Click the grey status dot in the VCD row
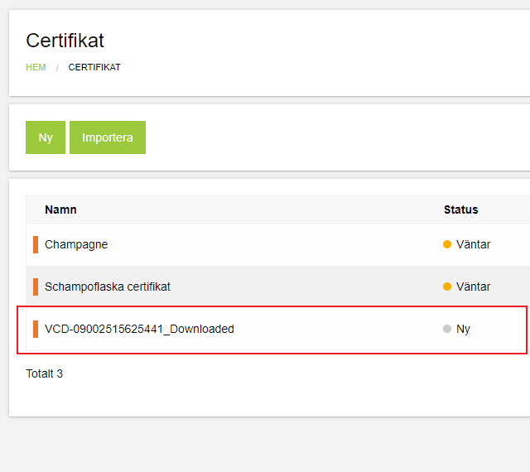 (x=447, y=329)
